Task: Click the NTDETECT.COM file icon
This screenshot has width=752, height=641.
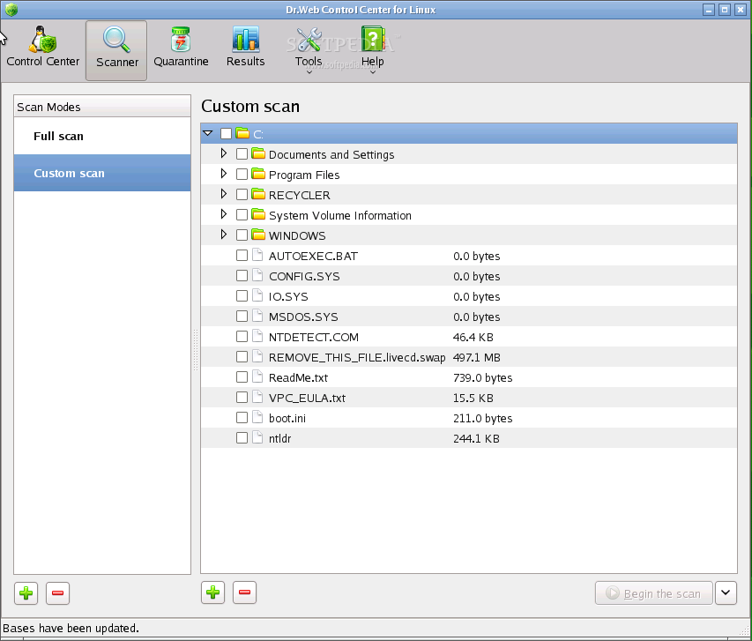Action: tap(257, 336)
